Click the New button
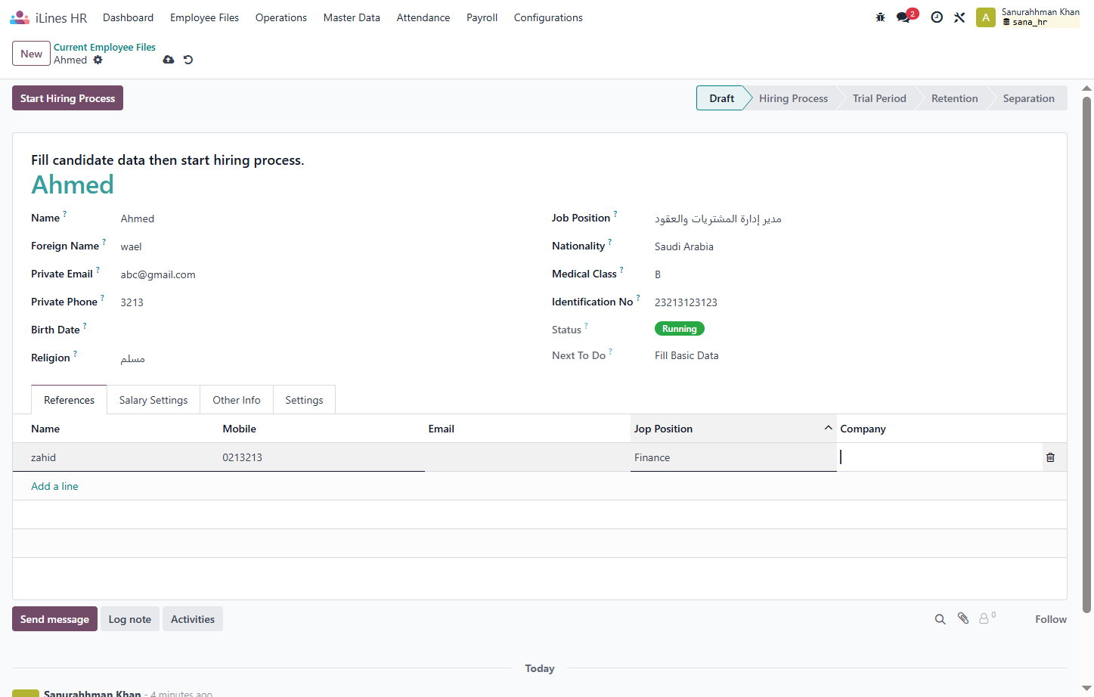Image resolution: width=1094 pixels, height=697 pixels. pos(31,54)
